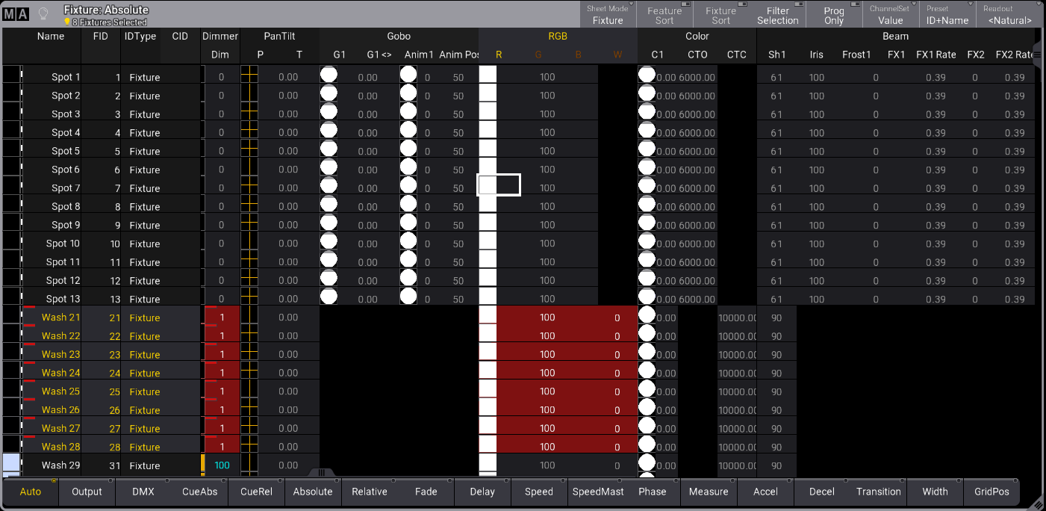Toggle Feature Sort option
Screen dimensions: 1046x511
click(x=664, y=15)
